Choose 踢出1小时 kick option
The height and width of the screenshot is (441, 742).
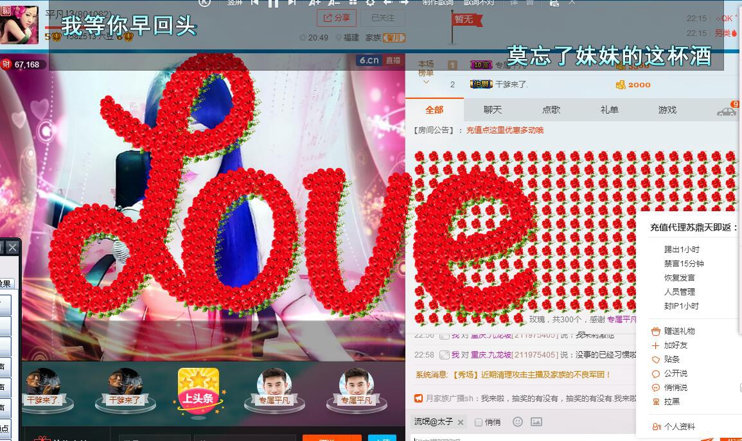(x=682, y=250)
